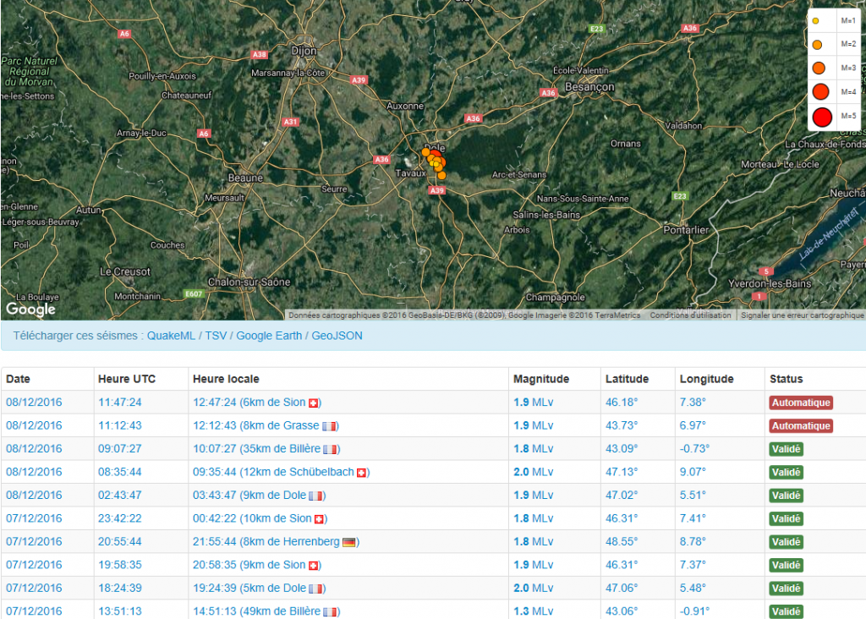Click the M=3 orange legend circle
This screenshot has height=619, width=866.
coord(819,68)
